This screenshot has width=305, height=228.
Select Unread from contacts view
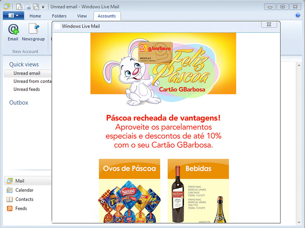tap(32, 81)
